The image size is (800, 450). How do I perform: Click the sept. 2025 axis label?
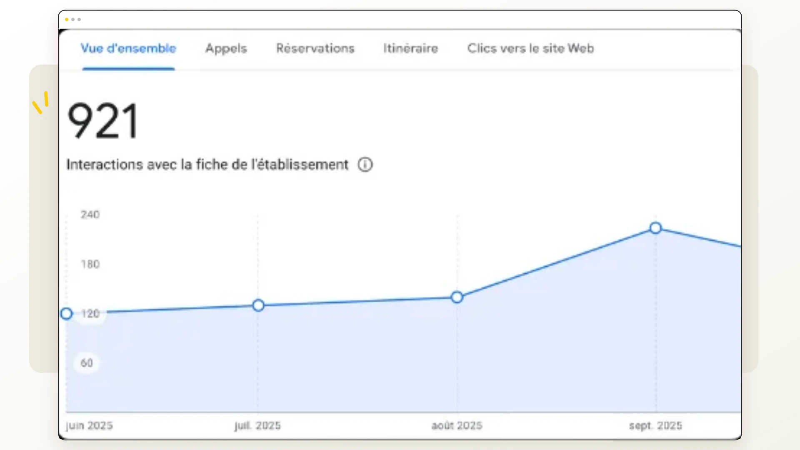[x=655, y=426]
